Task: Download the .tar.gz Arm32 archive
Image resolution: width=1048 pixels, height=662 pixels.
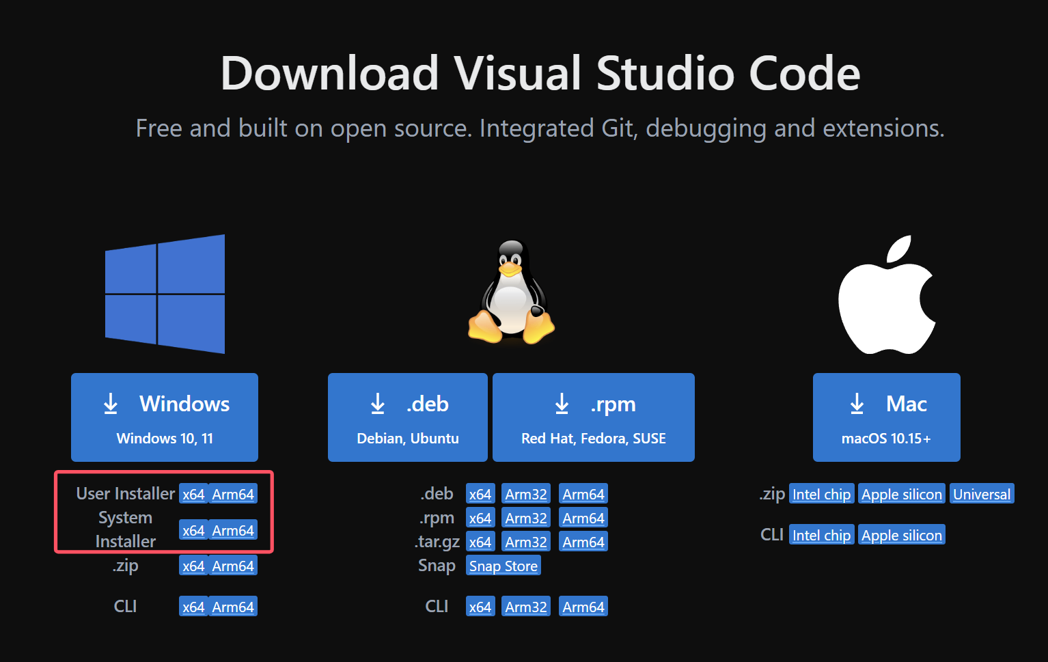Action: [x=526, y=542]
